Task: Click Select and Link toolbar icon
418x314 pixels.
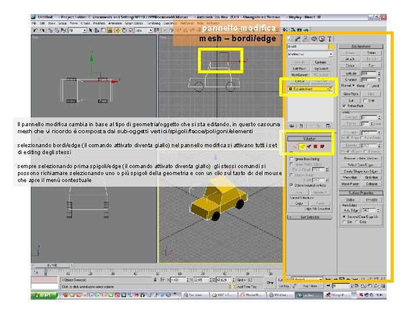Action: pyautogui.click(x=50, y=30)
